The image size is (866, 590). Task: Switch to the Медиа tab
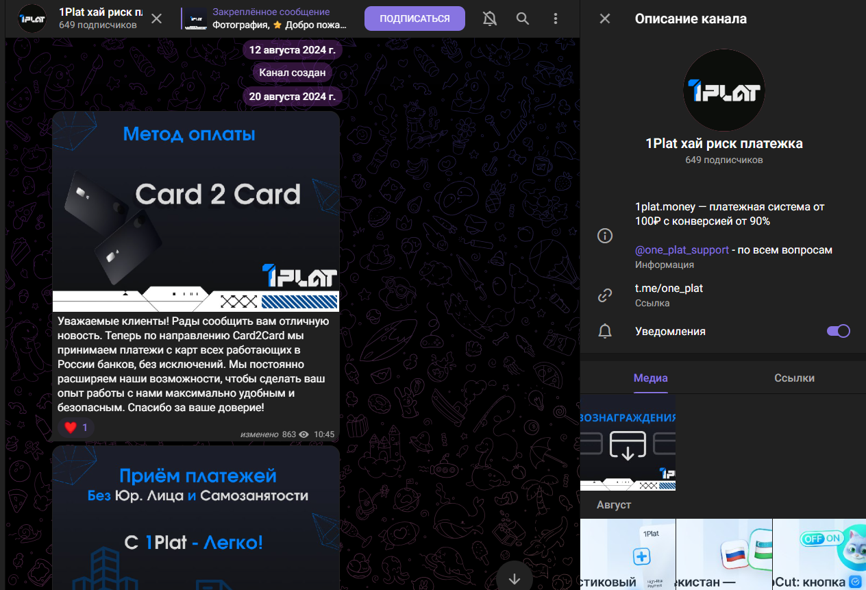click(x=651, y=378)
